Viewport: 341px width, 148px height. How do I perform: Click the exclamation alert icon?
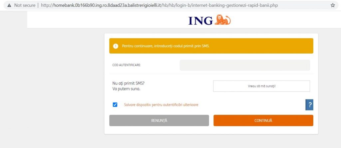116,46
